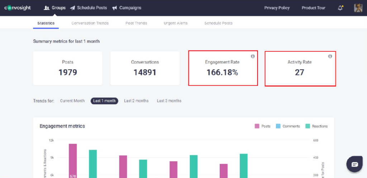
Task: Click the 600 right axis label
Action: coord(315,140)
